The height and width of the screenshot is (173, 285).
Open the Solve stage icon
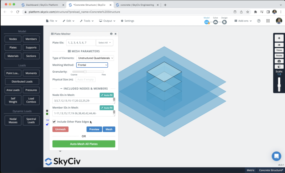(216, 22)
